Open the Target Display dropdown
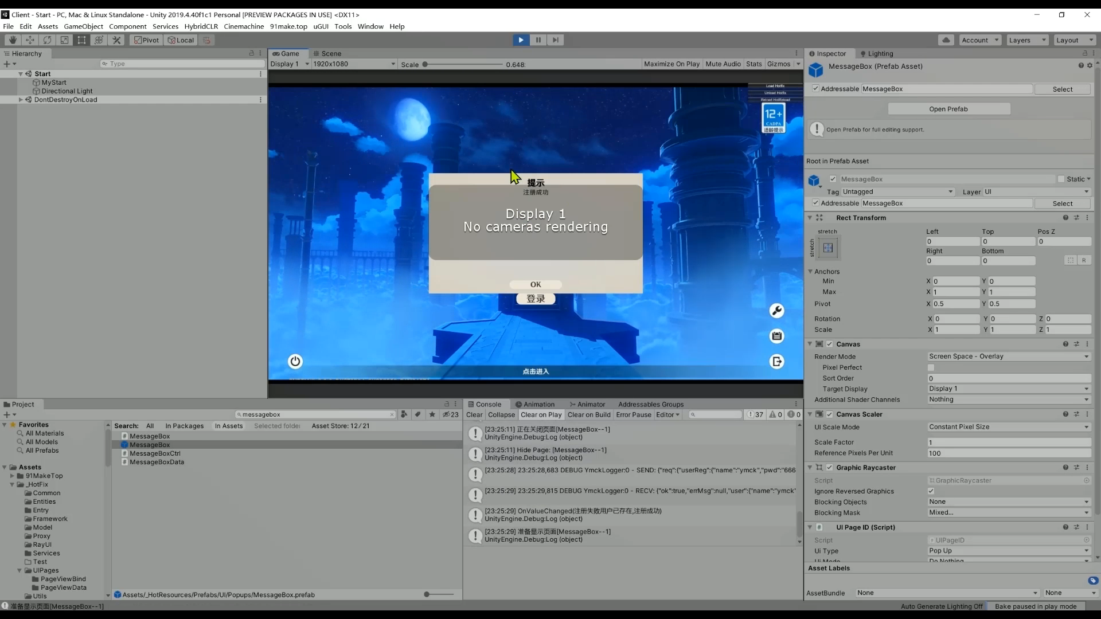The height and width of the screenshot is (619, 1101). (x=1009, y=389)
